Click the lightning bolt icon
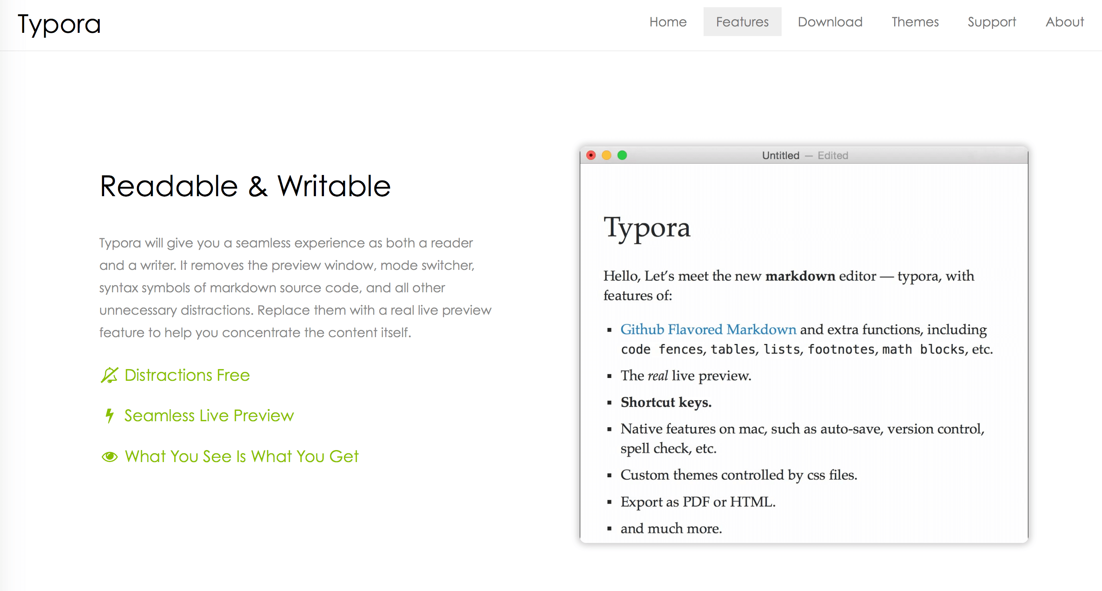 109,415
